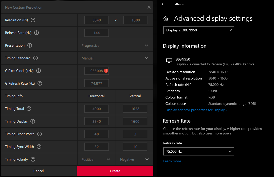Viewport: 274px width, 177px height.
Task: Click the 10-bit Bit depth value
Action: point(213,91)
